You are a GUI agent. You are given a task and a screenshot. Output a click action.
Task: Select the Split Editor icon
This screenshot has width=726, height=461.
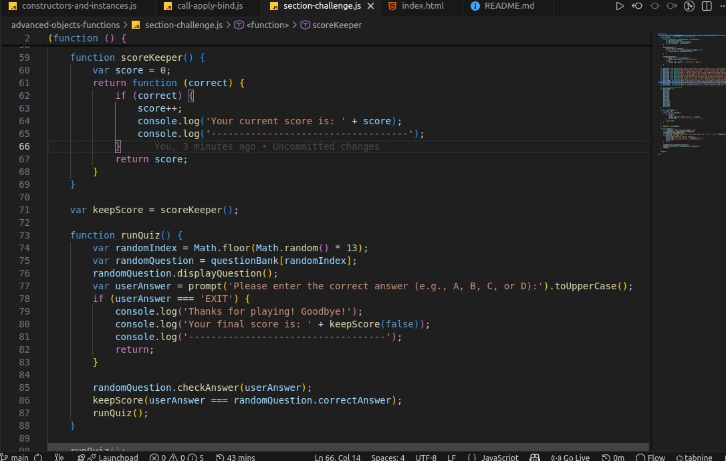pos(706,6)
